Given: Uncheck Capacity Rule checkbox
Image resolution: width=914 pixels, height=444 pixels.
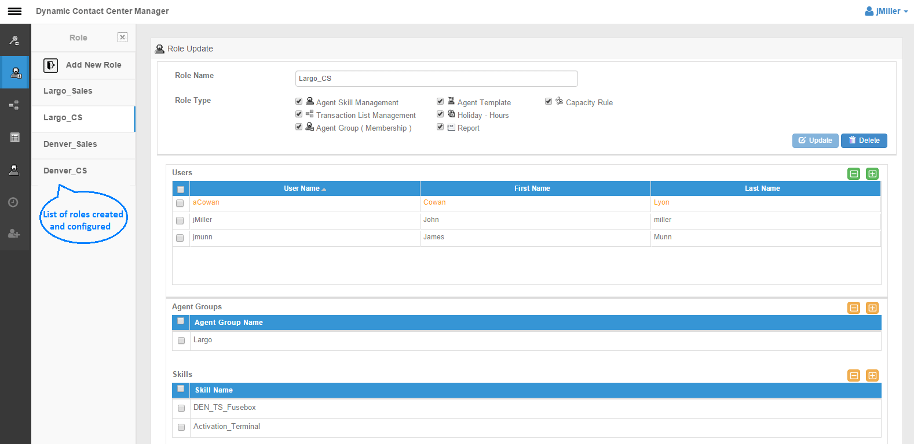Looking at the screenshot, I should pos(549,102).
